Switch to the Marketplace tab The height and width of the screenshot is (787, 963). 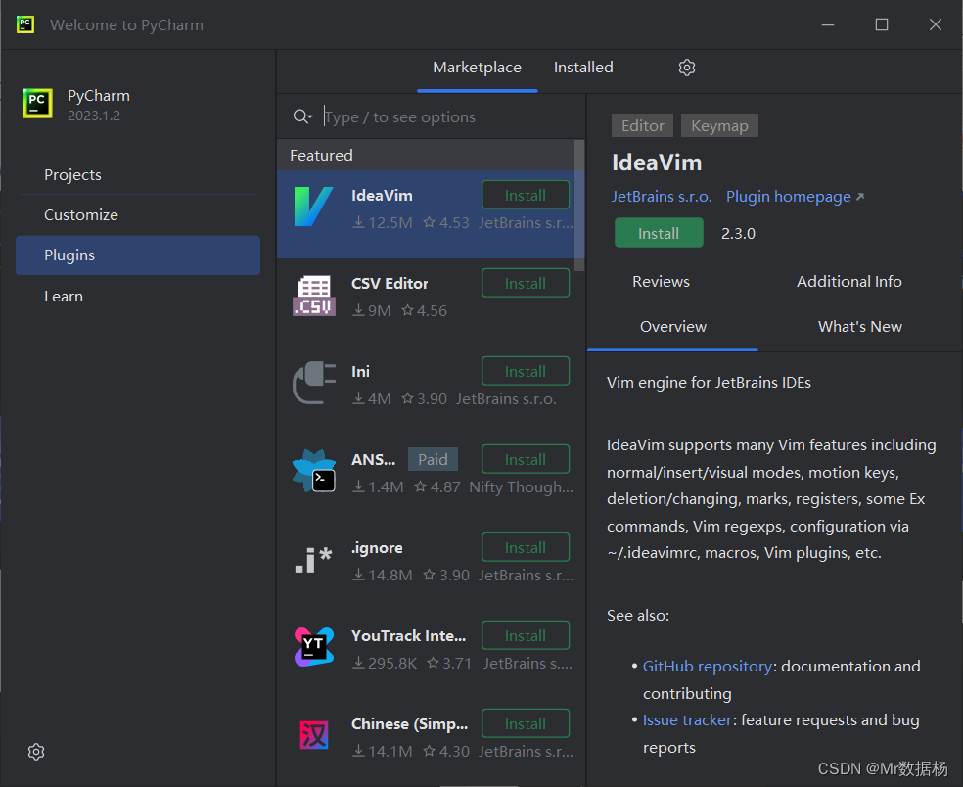[x=477, y=67]
